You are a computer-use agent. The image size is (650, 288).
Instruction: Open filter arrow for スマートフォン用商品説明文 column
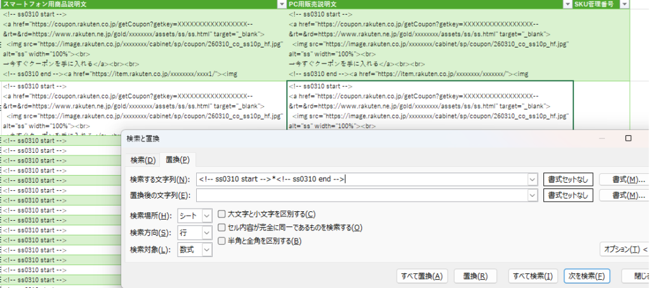[282, 4]
